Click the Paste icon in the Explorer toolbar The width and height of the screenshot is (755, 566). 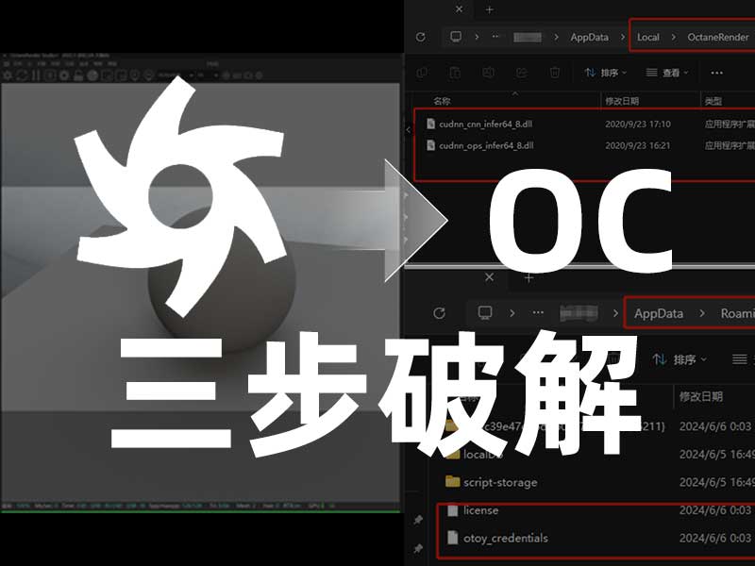(x=453, y=72)
